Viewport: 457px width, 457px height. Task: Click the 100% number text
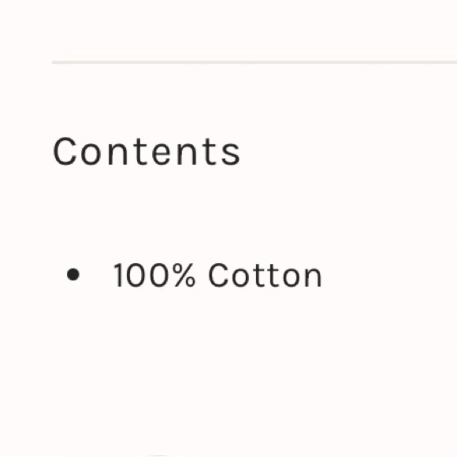point(154,275)
